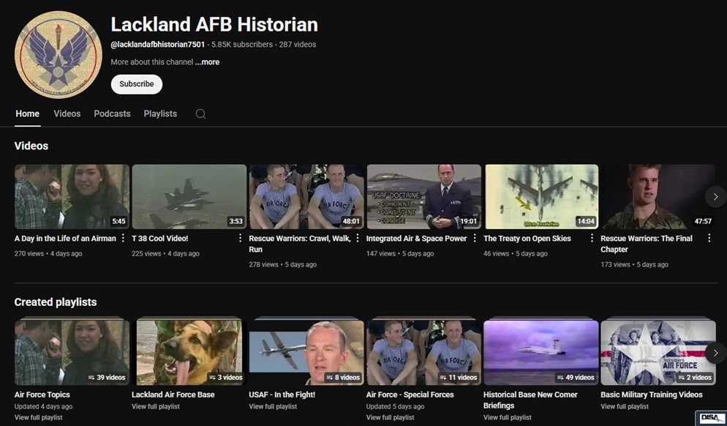Open the 2 videos Basic Training playlist thumbnail
Screen dimensions: 727x426
coord(658,352)
